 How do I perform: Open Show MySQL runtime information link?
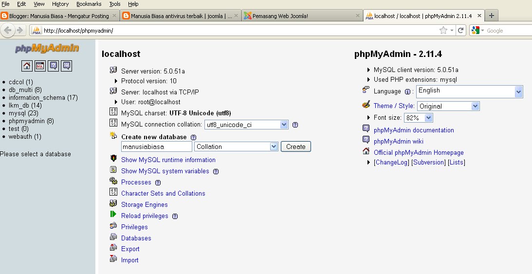point(168,160)
